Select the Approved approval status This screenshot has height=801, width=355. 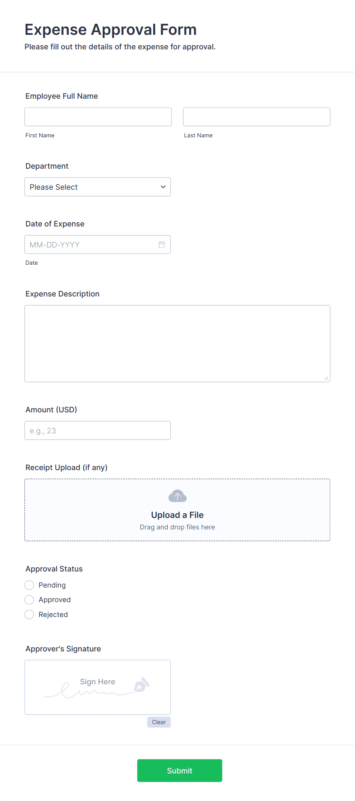point(29,599)
